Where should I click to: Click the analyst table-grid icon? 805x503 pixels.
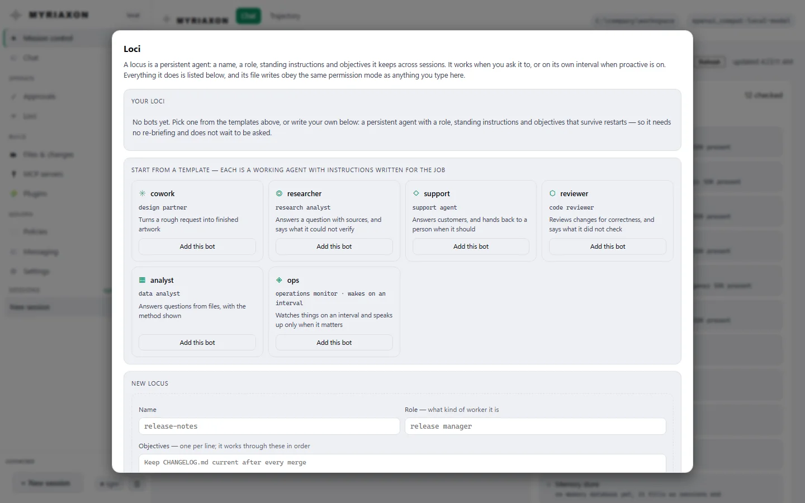click(142, 280)
